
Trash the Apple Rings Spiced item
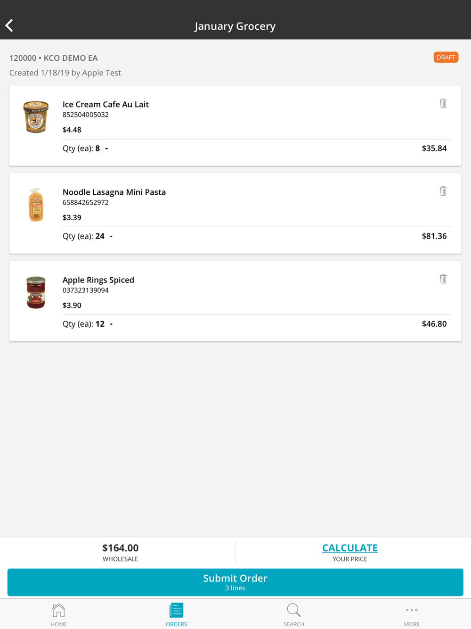click(x=443, y=279)
